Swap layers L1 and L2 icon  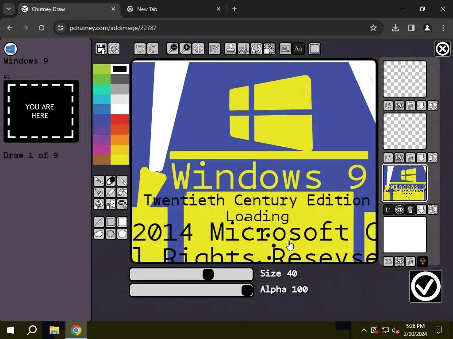click(433, 158)
